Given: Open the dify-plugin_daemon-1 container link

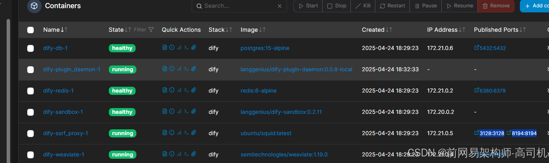Looking at the screenshot, I should coord(71,69).
